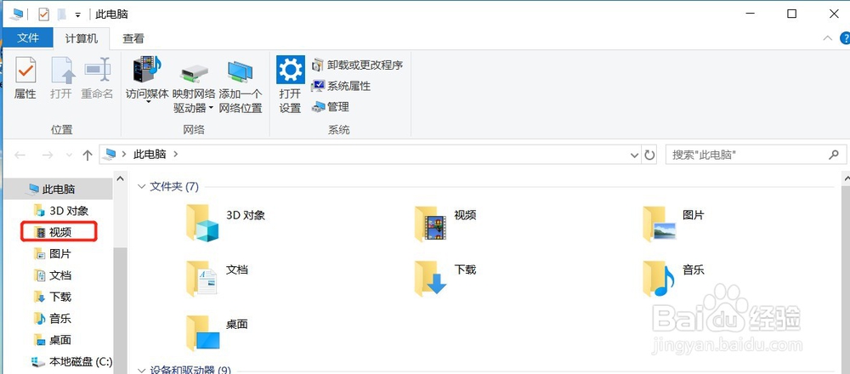Open 映射网络驱动器 dropdown arrow

pos(210,108)
